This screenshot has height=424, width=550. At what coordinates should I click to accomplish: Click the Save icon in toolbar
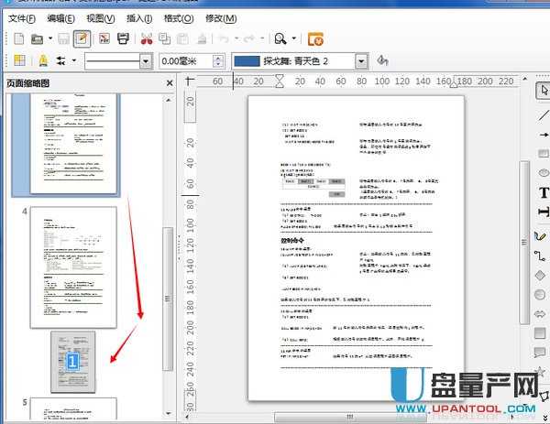[63, 38]
